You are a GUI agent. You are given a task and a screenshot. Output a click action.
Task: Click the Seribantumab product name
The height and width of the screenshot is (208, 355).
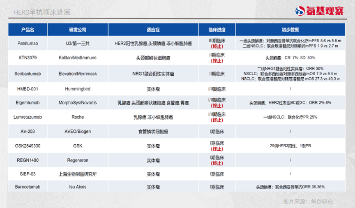tap(28, 74)
